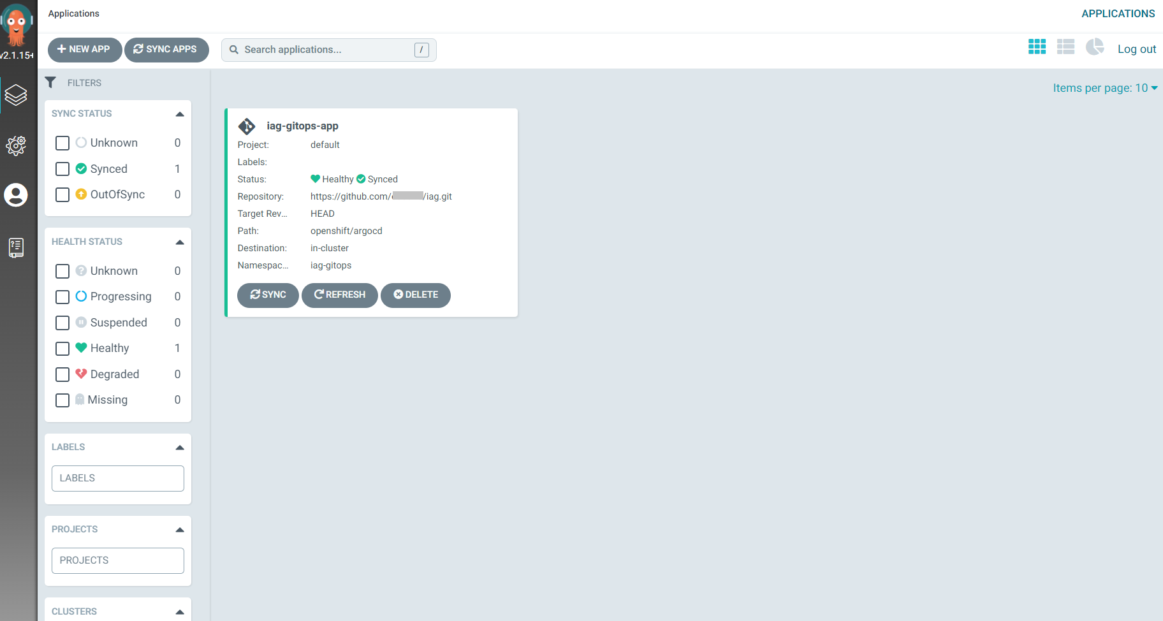Click the New App button

point(85,50)
